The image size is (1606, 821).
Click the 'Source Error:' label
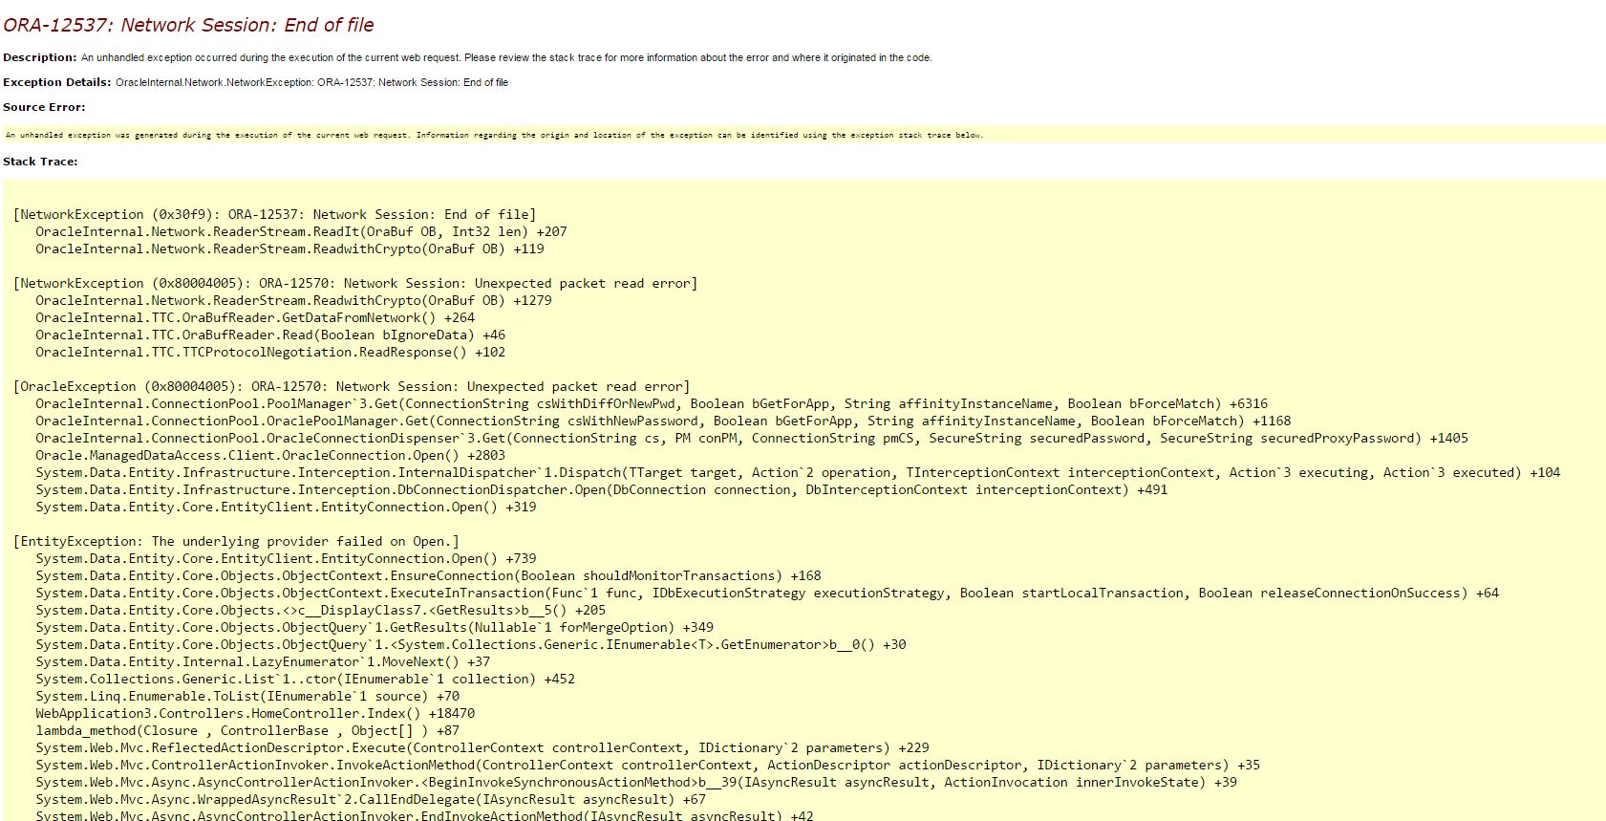tap(44, 107)
